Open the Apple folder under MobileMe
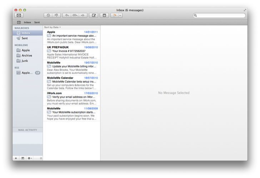260x178 pixels. [28, 50]
